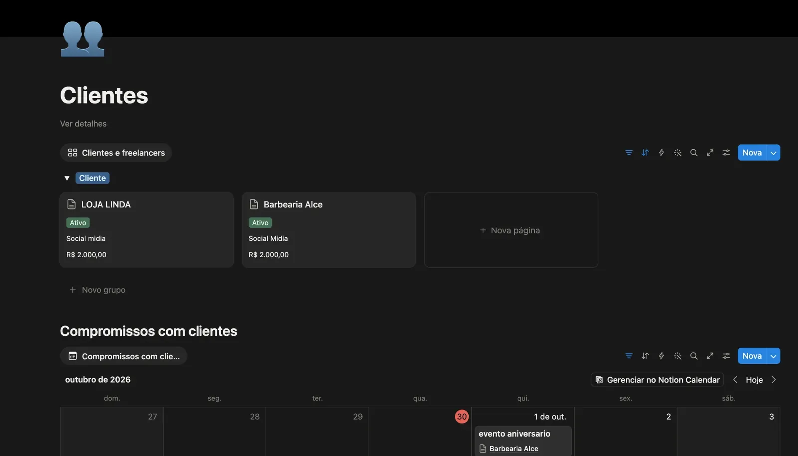
Task: Click Barbearia Alce relation in calendar event
Action: point(509,449)
